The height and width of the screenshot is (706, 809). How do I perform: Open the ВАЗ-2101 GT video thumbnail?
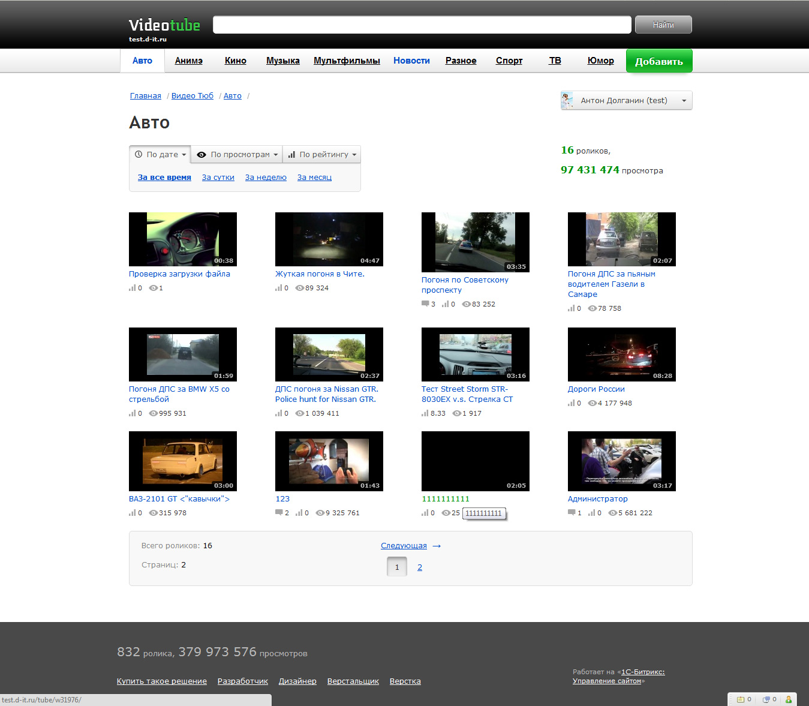click(182, 461)
